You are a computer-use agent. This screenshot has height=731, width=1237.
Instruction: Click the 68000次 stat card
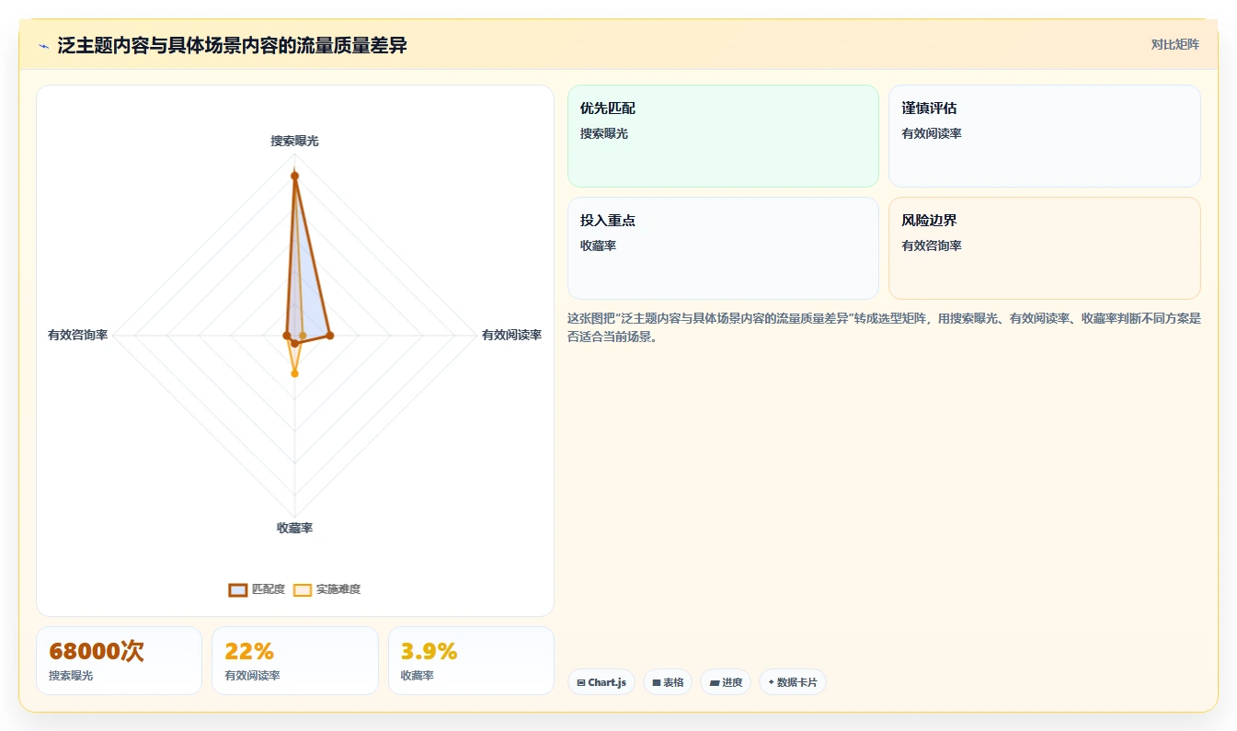[x=119, y=660]
